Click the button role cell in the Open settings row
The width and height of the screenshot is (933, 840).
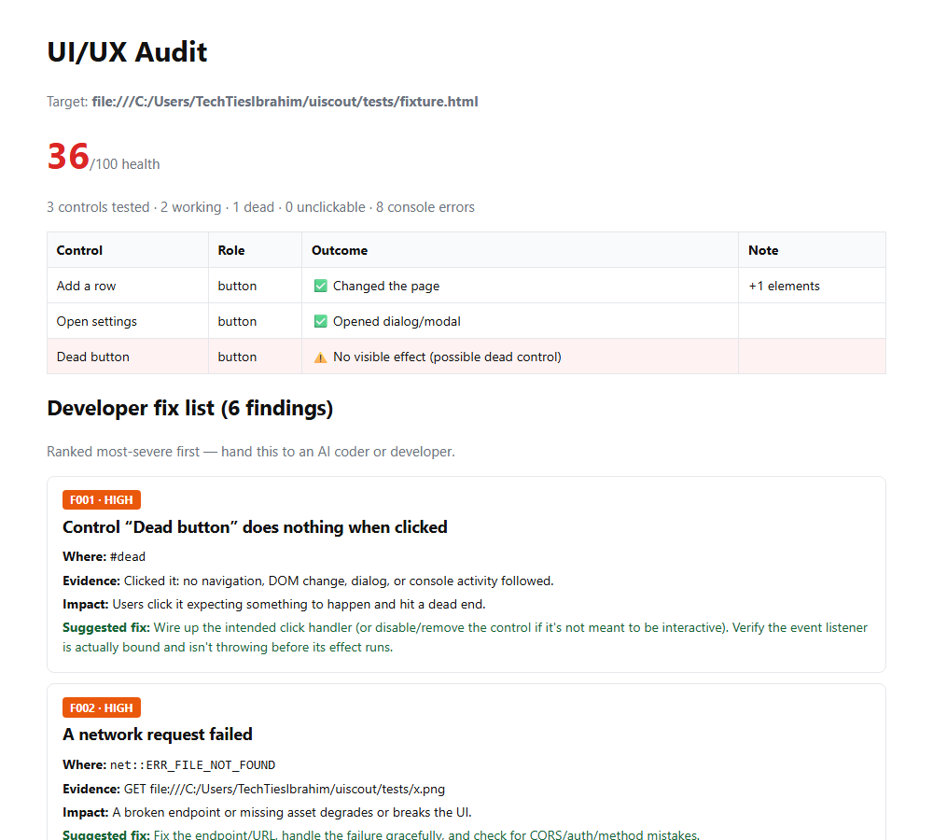pyautogui.click(x=256, y=321)
